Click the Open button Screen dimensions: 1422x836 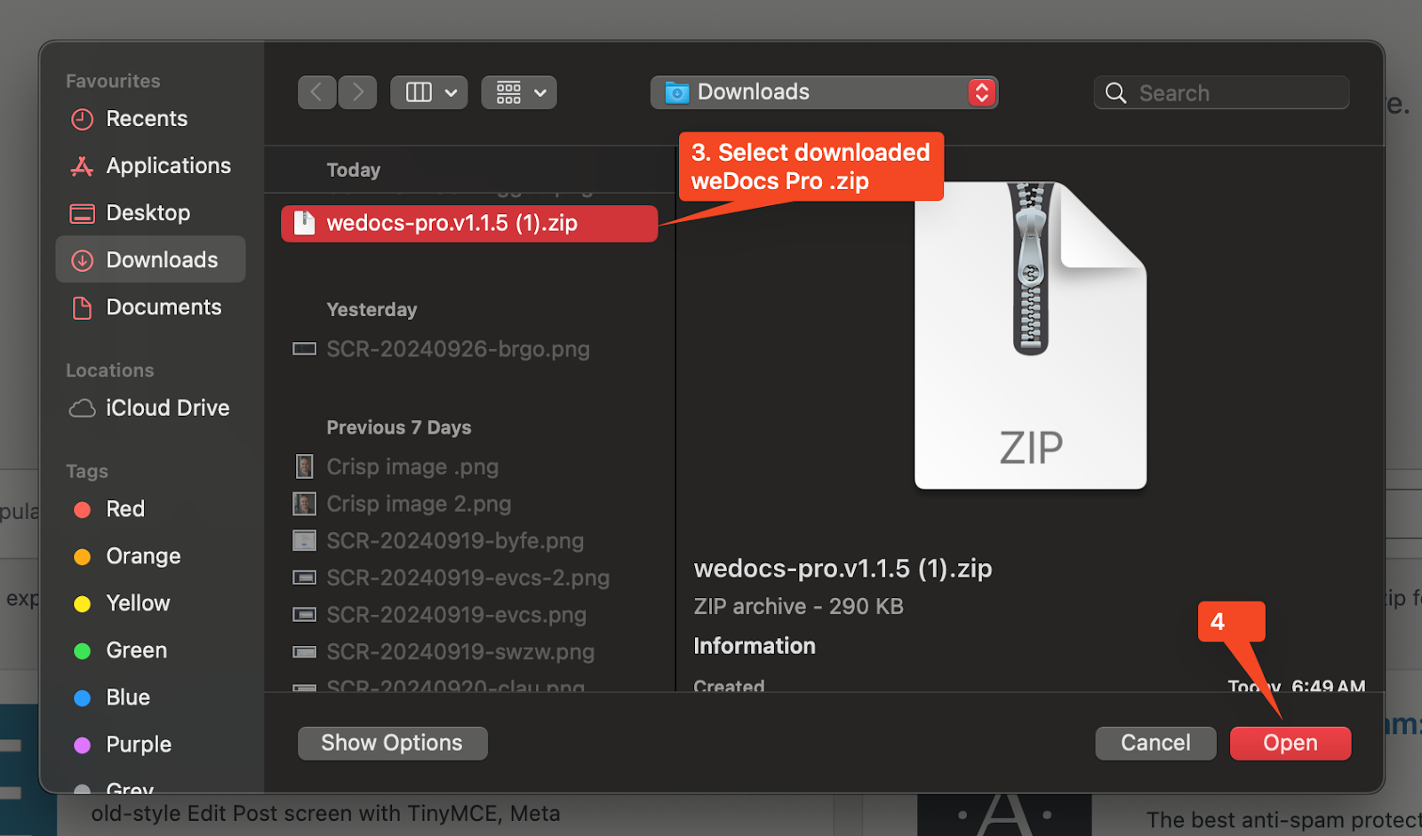click(x=1290, y=744)
